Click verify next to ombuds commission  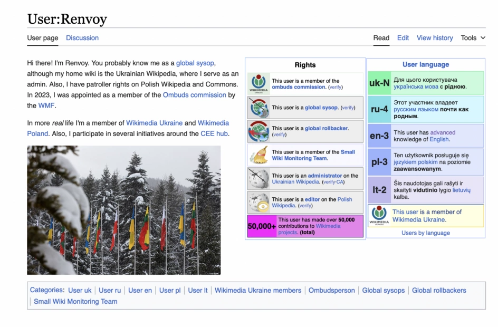(x=336, y=88)
